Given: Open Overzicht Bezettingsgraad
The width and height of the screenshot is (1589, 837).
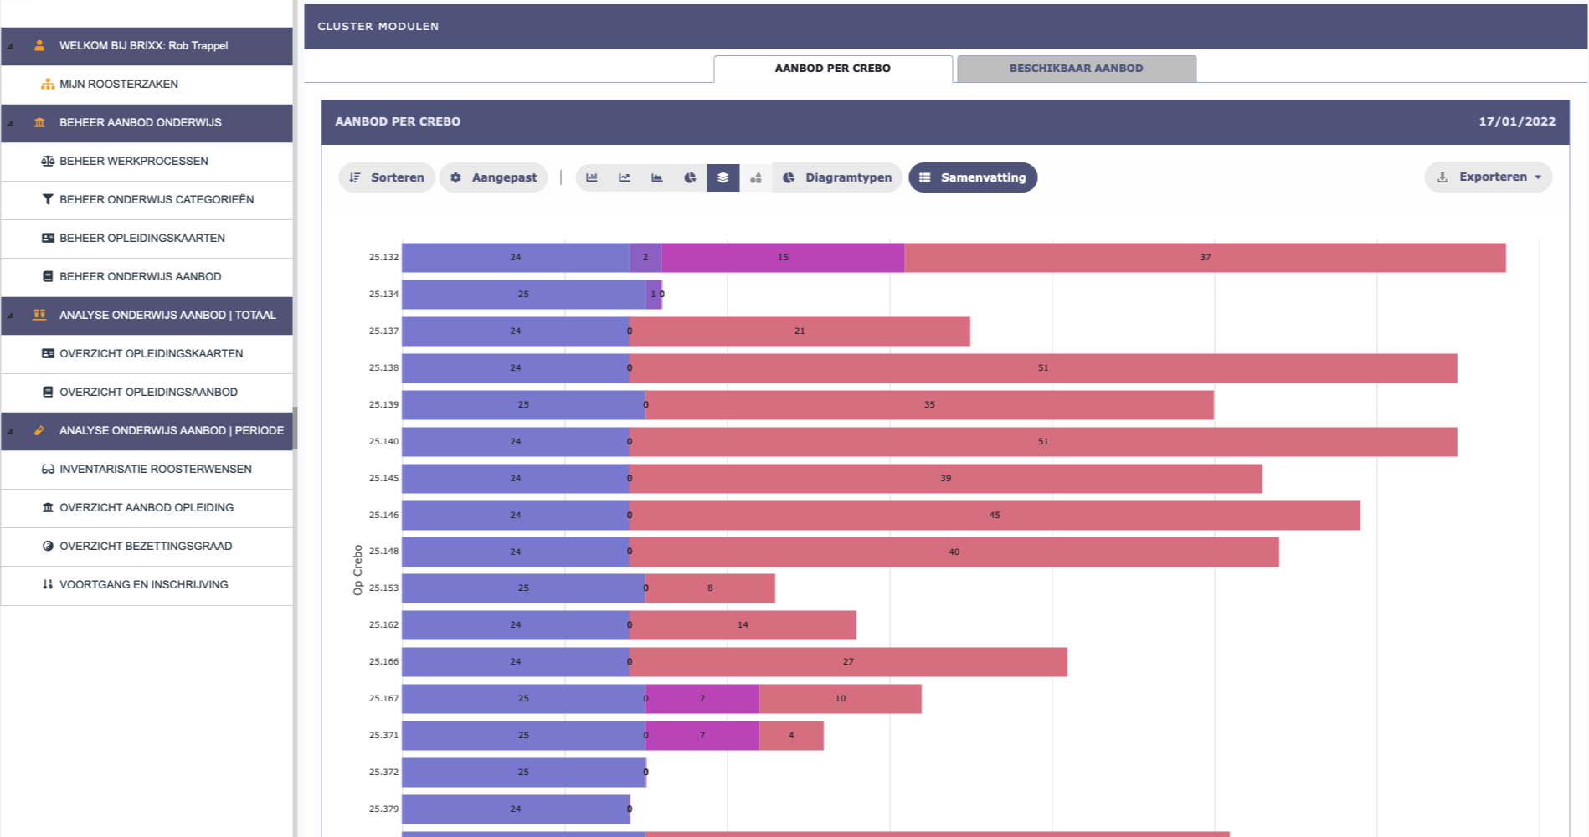Looking at the screenshot, I should 147,547.
